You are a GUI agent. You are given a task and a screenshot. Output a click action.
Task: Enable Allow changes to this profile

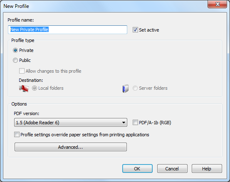pyautogui.click(x=22, y=71)
